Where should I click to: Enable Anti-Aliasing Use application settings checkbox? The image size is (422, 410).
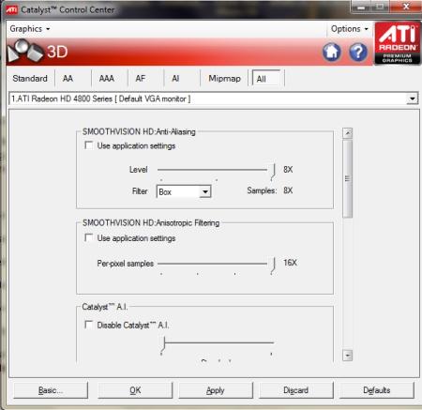pos(89,145)
